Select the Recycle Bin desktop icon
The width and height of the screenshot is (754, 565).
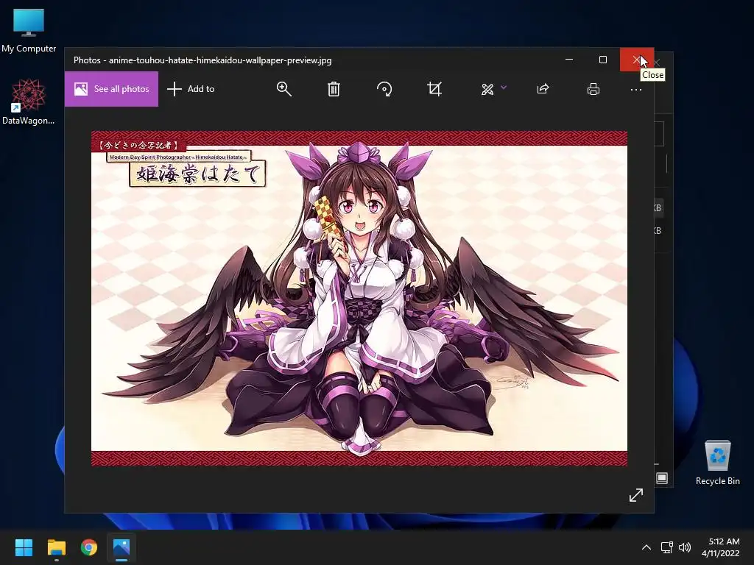(x=717, y=463)
